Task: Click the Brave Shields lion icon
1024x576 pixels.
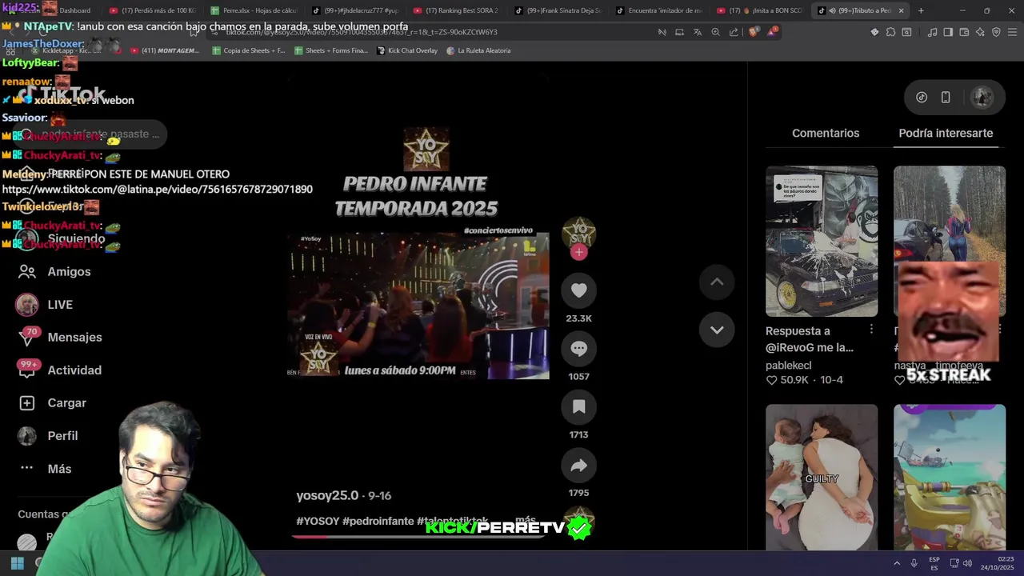Action: (754, 32)
